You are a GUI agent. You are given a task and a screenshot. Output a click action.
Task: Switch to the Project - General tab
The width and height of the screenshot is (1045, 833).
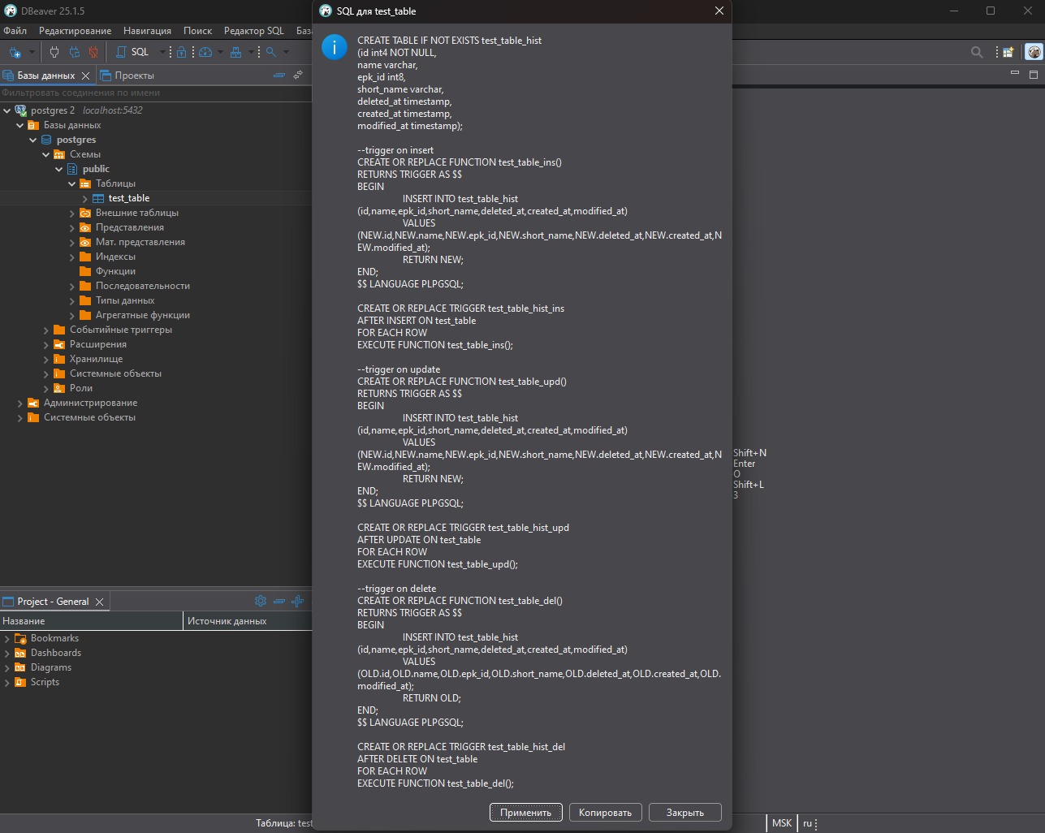tap(54, 602)
